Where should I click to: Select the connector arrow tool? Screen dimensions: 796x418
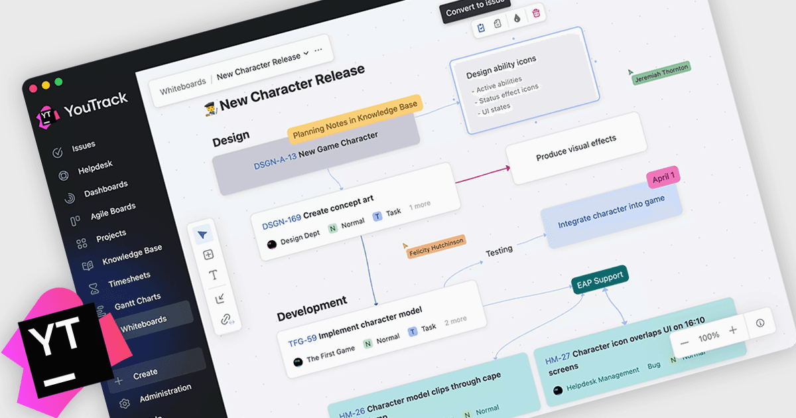pos(220,299)
